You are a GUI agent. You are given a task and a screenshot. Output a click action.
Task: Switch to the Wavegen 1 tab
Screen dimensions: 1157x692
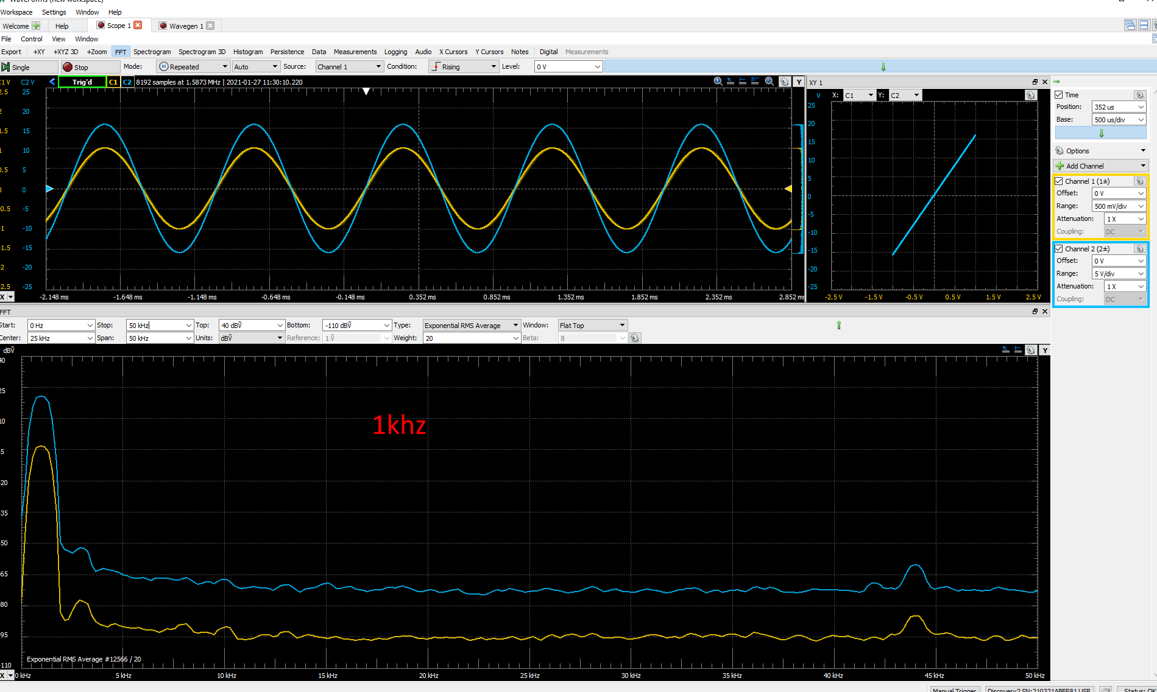186,26
